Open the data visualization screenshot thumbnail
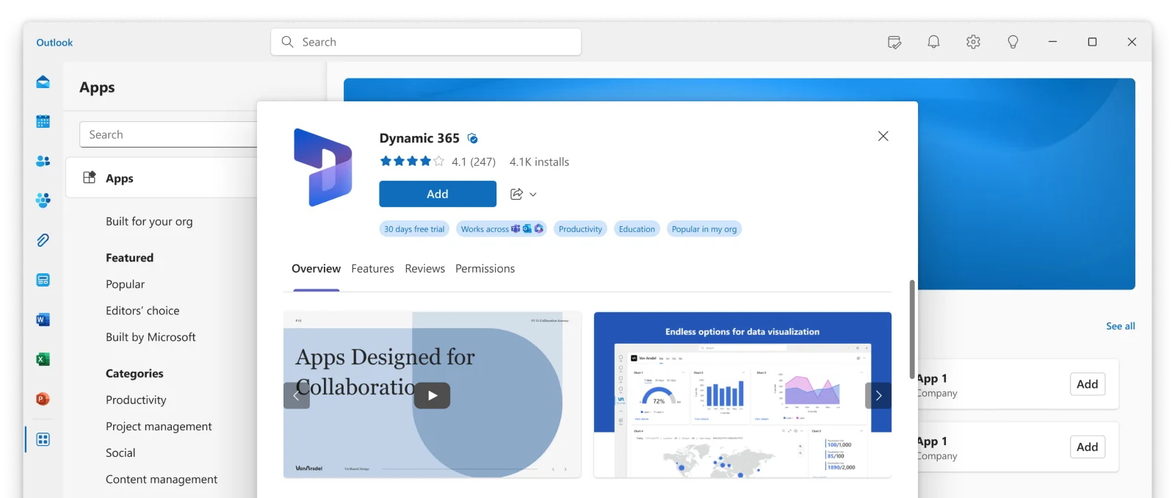The height and width of the screenshot is (498, 1175). 742,395
